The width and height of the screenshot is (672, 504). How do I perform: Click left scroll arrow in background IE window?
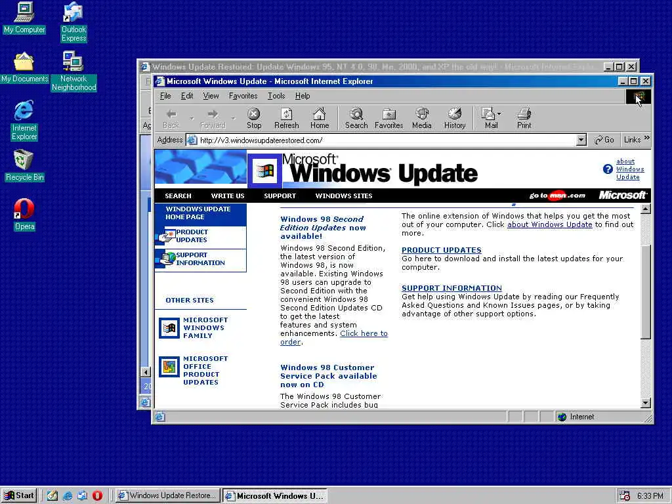(146, 371)
